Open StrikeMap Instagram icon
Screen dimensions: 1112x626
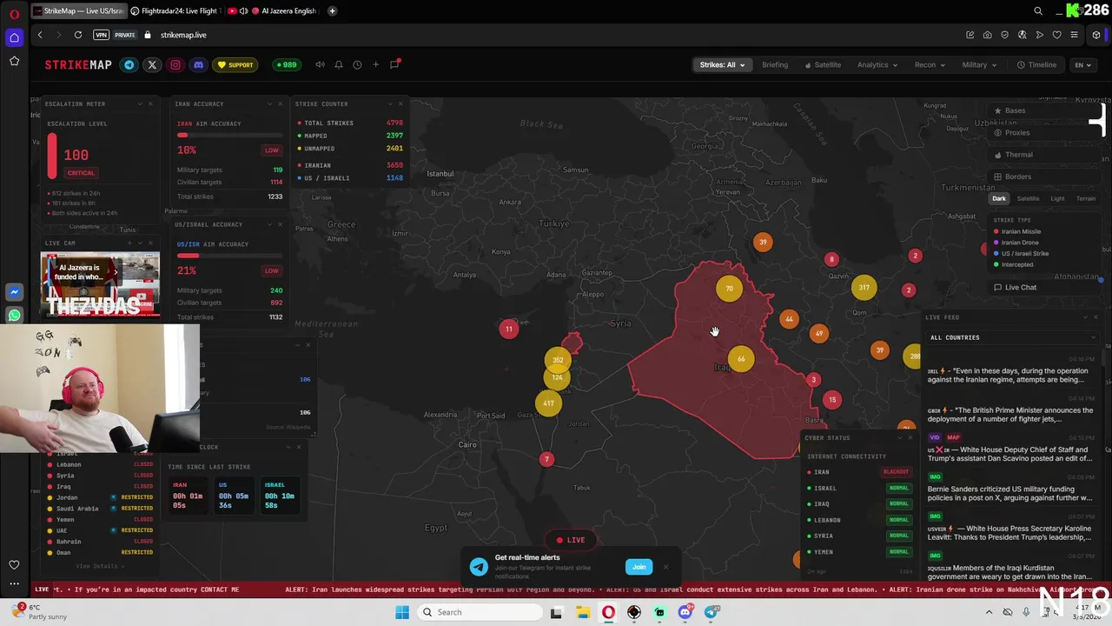tap(175, 64)
